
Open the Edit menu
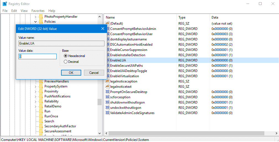14,11
